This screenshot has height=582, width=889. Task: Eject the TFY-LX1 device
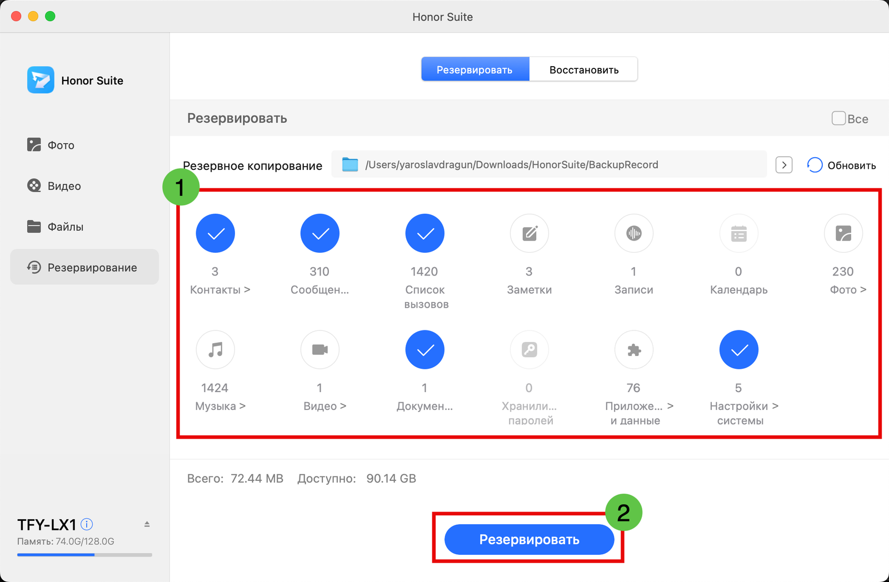(147, 524)
